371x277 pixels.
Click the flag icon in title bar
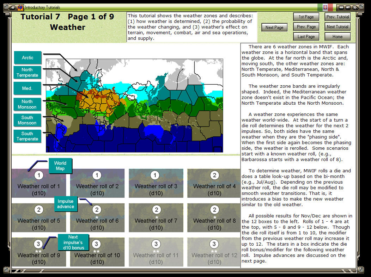tap(326, 7)
